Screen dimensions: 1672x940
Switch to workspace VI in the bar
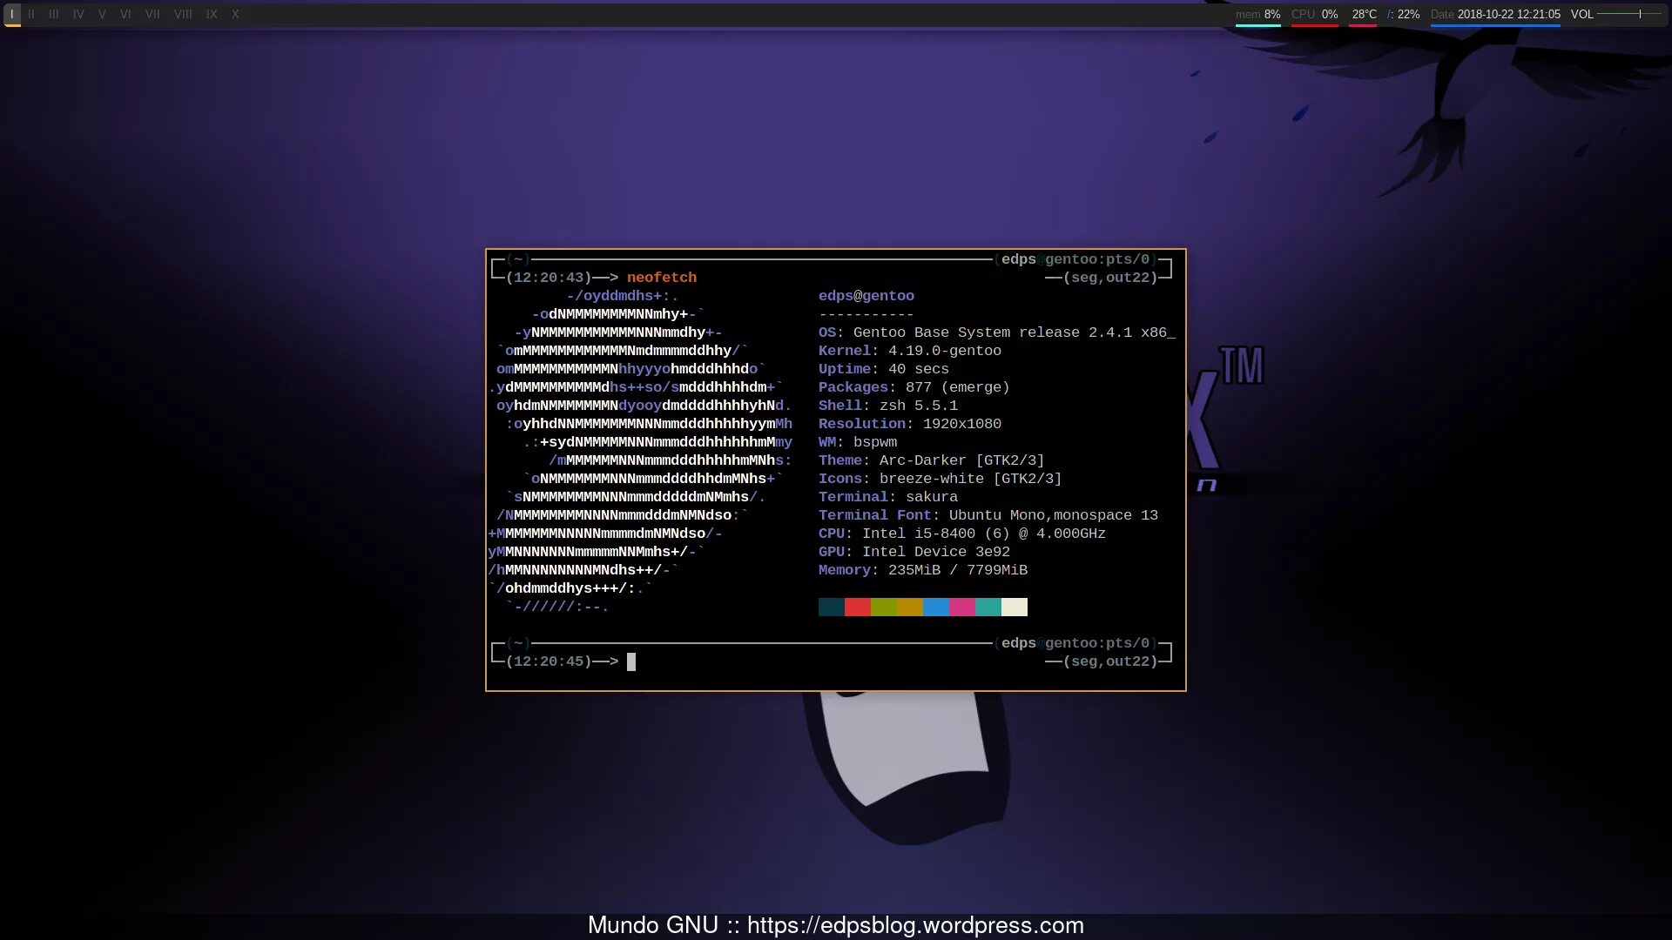click(x=125, y=15)
